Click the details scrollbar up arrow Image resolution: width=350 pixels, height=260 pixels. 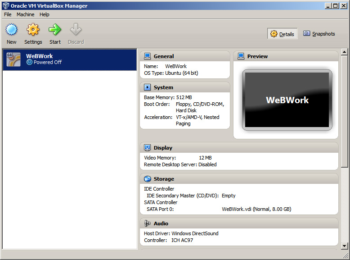coord(345,52)
